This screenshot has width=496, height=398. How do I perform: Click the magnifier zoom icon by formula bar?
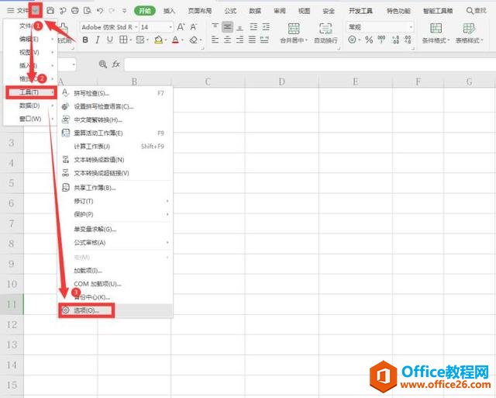[x=103, y=64]
